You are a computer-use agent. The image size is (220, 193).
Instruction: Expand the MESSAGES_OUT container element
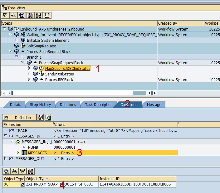5,158
